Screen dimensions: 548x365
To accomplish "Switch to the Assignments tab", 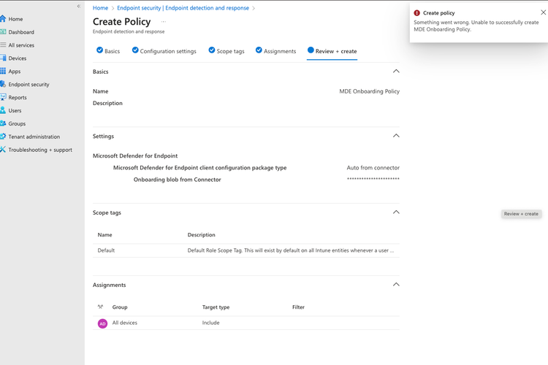I will 275,51.
